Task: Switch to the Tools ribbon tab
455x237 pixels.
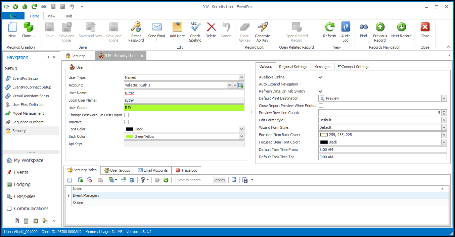Action: tap(68, 16)
